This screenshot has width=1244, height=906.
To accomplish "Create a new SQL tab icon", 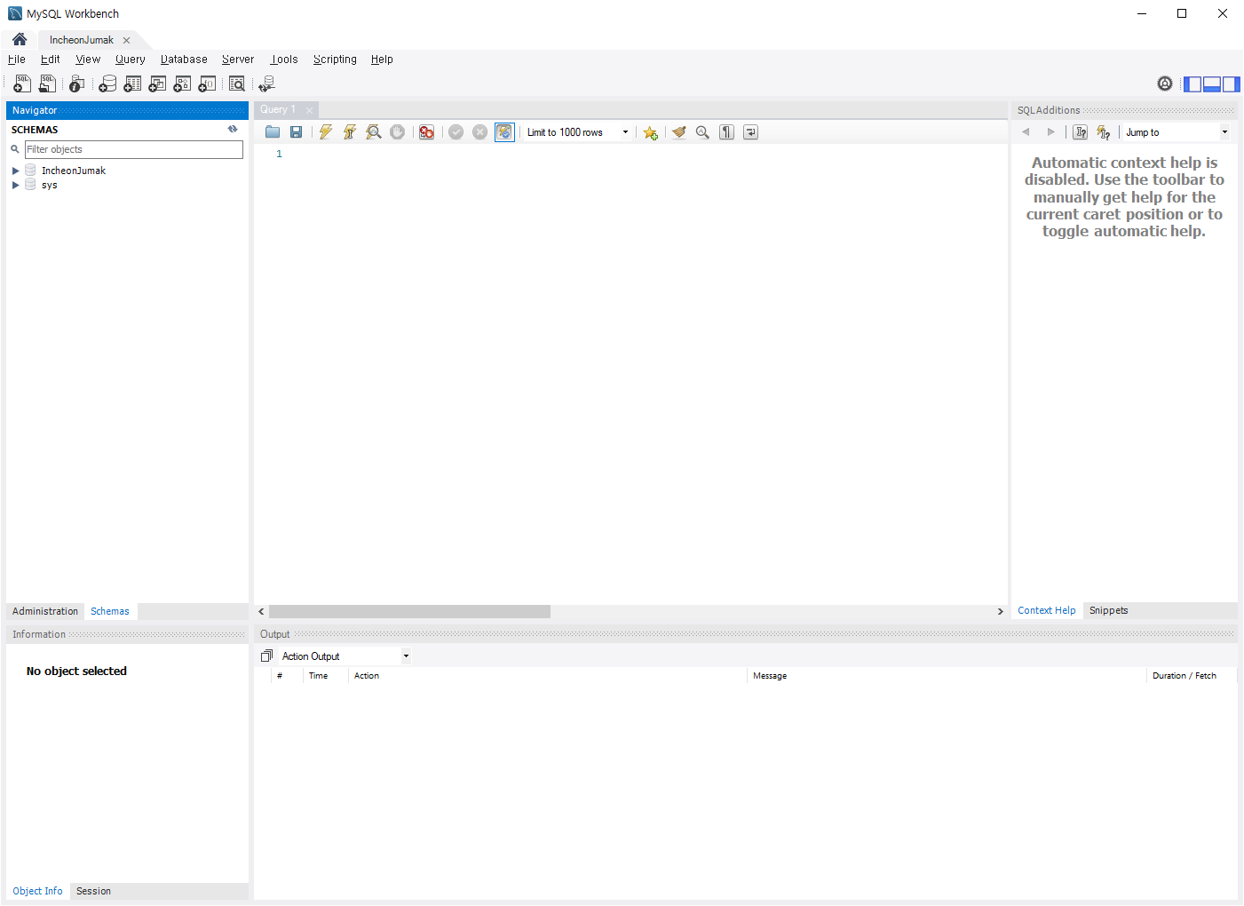I will (x=22, y=83).
